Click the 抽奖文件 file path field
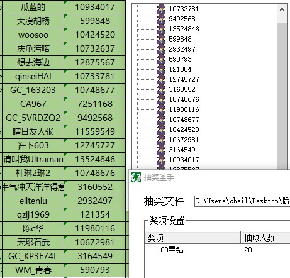 pyautogui.click(x=242, y=201)
